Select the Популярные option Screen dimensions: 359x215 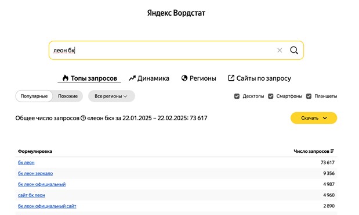tap(34, 96)
